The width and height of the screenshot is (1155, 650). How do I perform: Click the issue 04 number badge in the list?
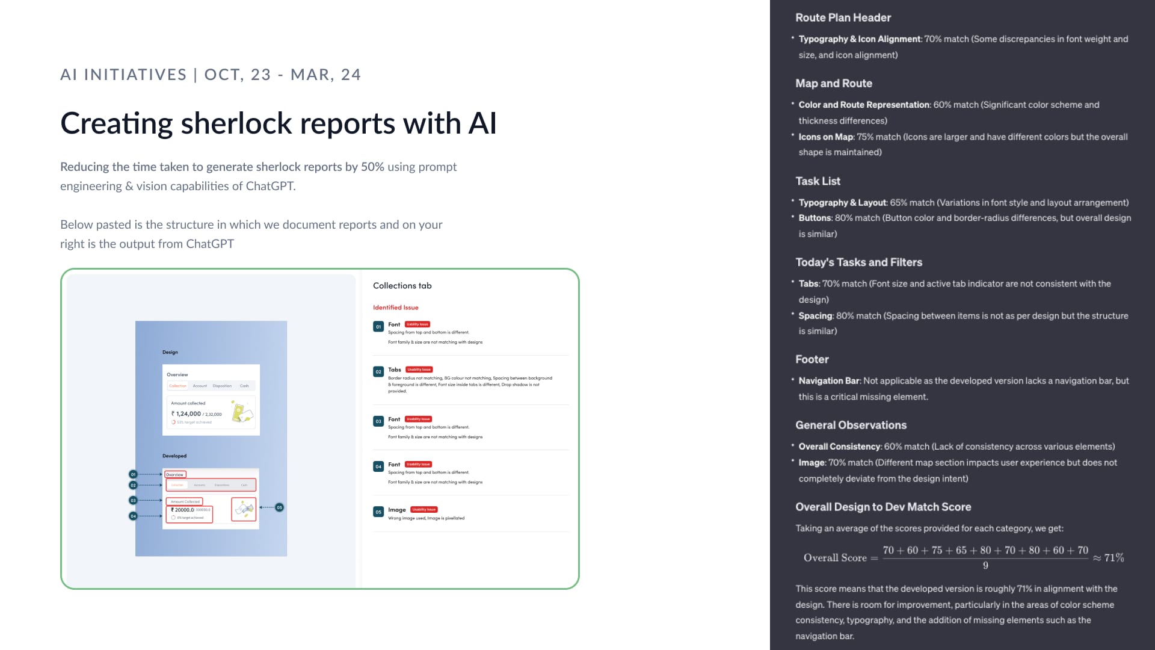tap(378, 466)
